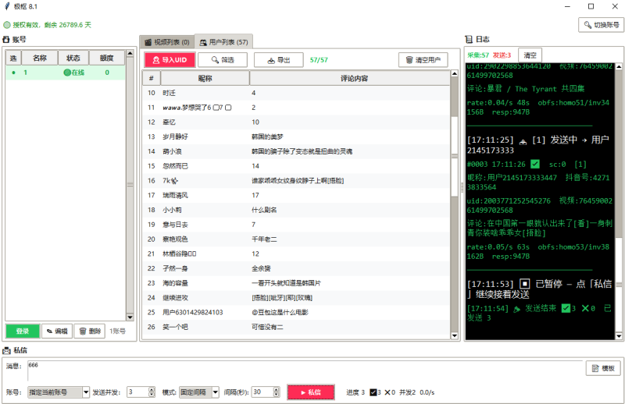
Task: Increase the 发送并发 spinner value
Action: point(152,390)
